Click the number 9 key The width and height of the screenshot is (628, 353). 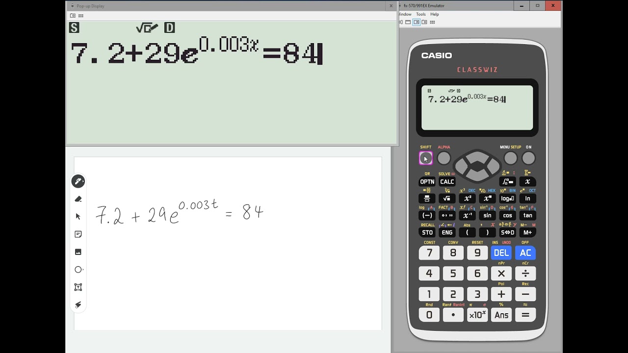477,253
